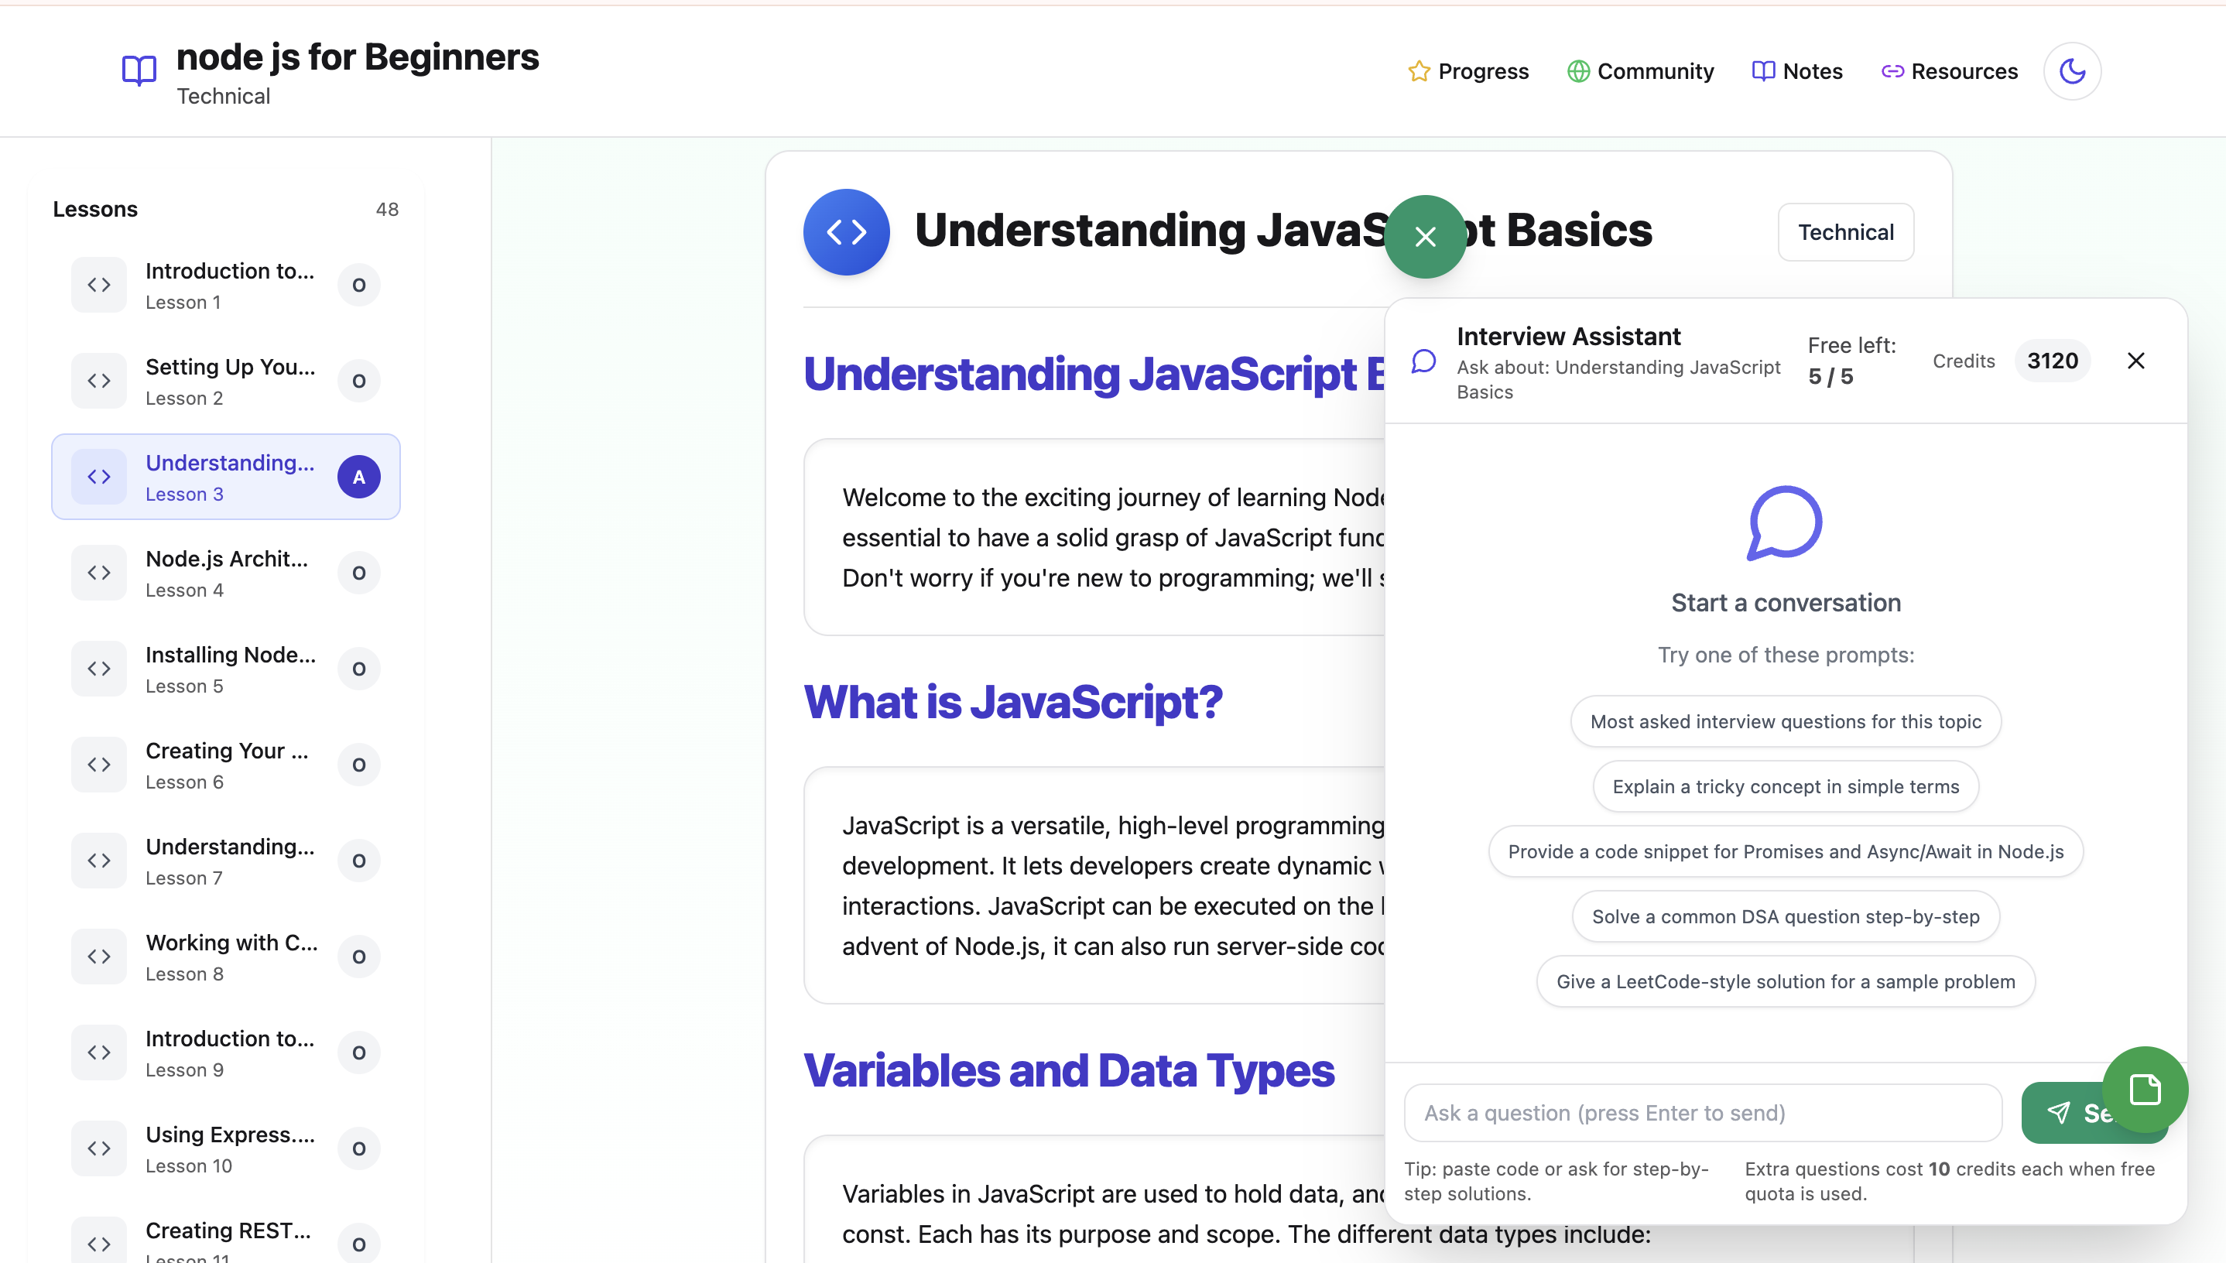Click the status circle for Lesson 8
Viewport: 2226px width, 1263px height.
click(x=359, y=957)
